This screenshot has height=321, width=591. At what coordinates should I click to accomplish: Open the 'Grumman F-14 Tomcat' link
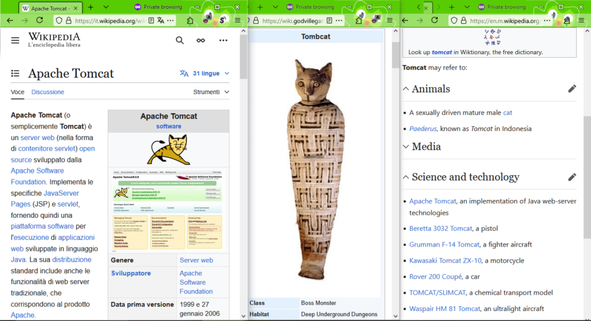tap(444, 245)
